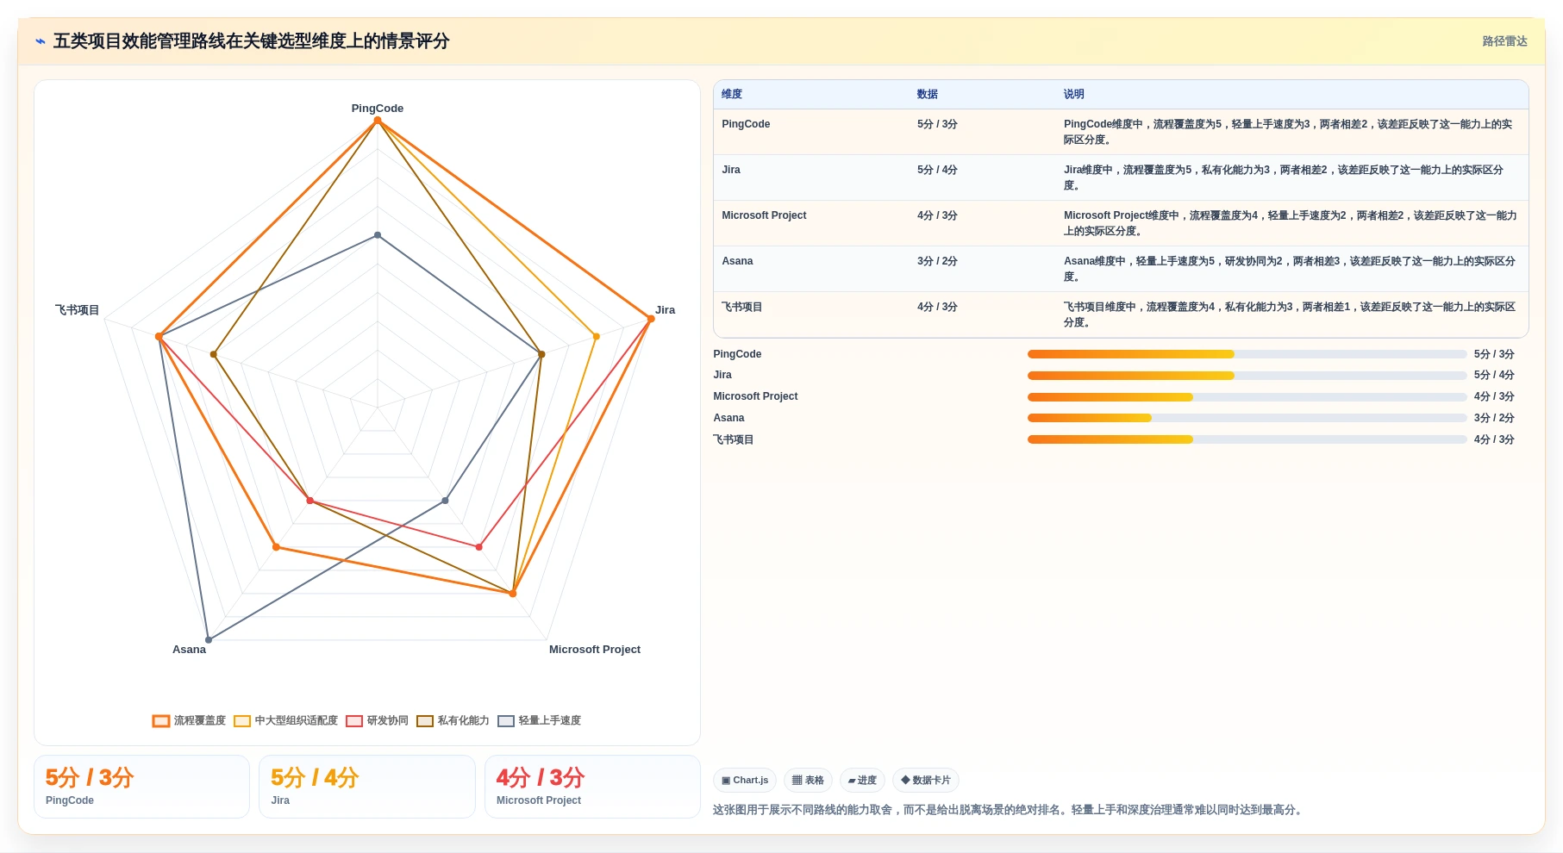Click the 表格 tag

[808, 781]
